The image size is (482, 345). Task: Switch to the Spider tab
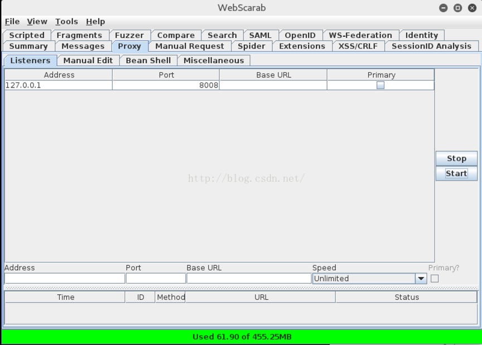[x=252, y=46]
